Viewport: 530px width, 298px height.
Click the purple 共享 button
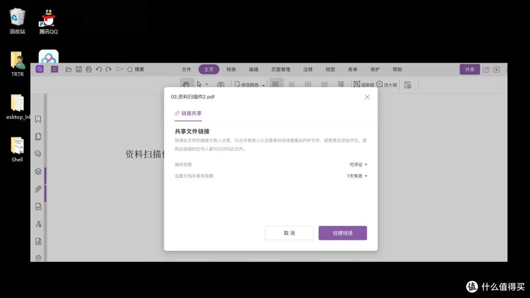point(470,70)
